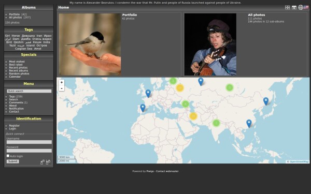The width and height of the screenshot is (311, 194).
Task: Click Login in Identification
Action: pos(12,129)
